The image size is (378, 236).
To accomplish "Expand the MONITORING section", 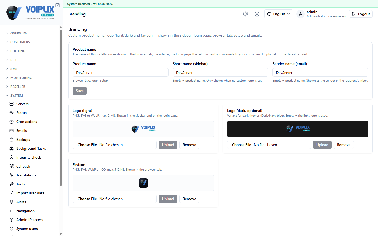I will 21,78.
